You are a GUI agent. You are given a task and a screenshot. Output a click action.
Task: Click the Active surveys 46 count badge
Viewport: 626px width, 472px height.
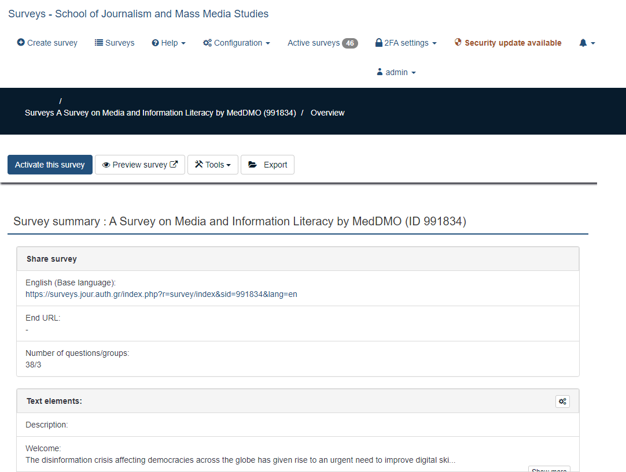349,43
